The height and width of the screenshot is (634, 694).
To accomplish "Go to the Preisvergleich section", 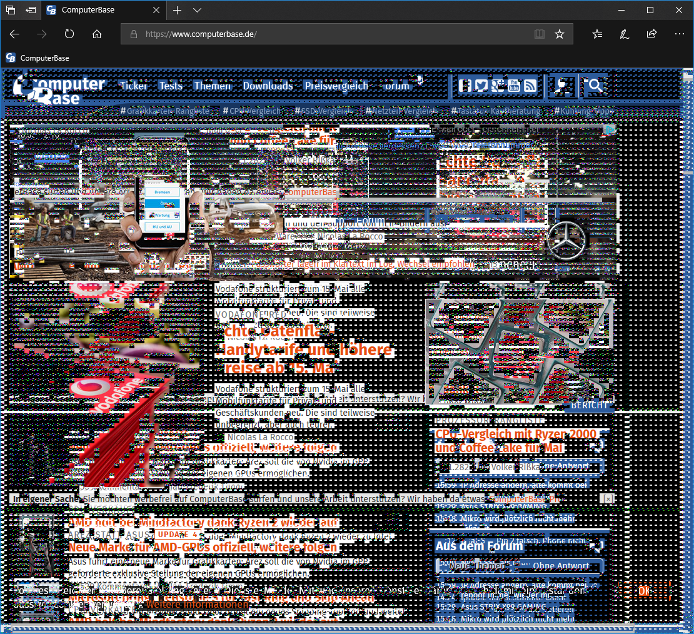I will pyautogui.click(x=336, y=86).
